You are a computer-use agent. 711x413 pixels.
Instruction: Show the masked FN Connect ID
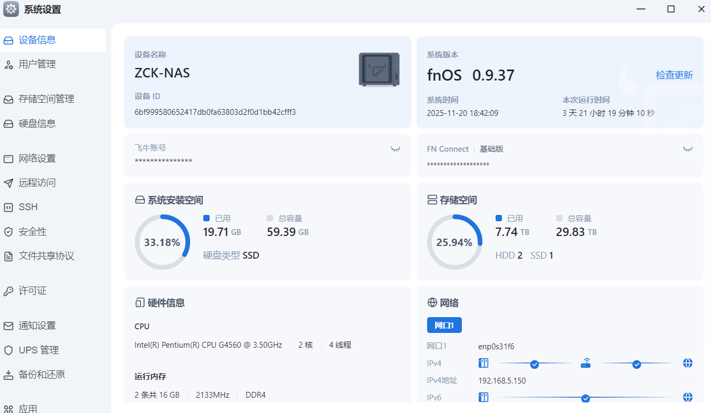(688, 149)
